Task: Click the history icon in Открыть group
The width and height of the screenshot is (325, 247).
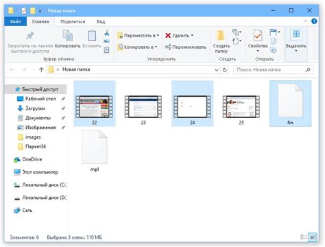Action: (274, 50)
